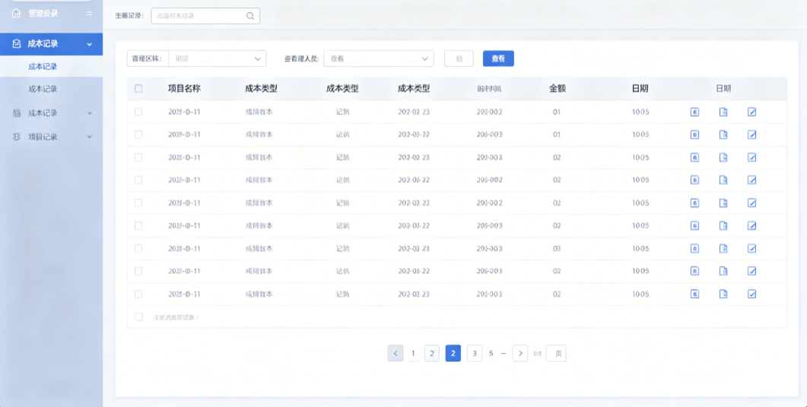The width and height of the screenshot is (807, 407).
Task: Check the checkbox in the table footer row
Action: (x=138, y=317)
